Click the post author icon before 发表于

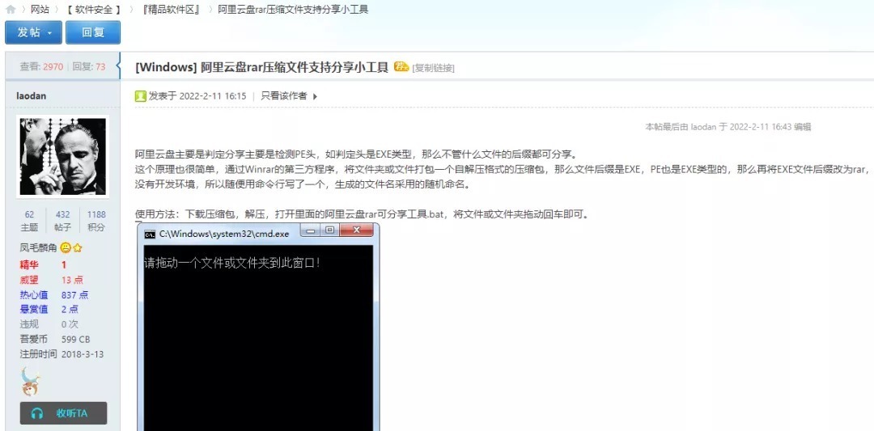pos(141,96)
